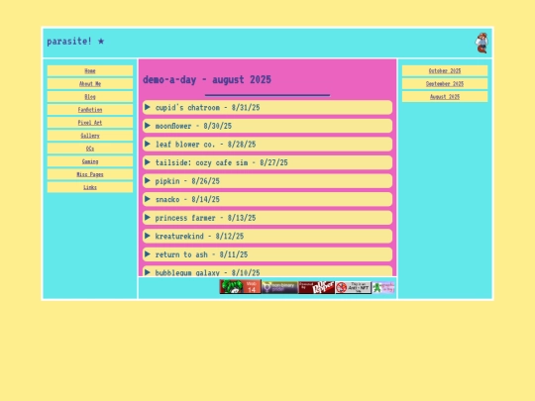Go to the Home page
The height and width of the screenshot is (401, 535).
(90, 71)
